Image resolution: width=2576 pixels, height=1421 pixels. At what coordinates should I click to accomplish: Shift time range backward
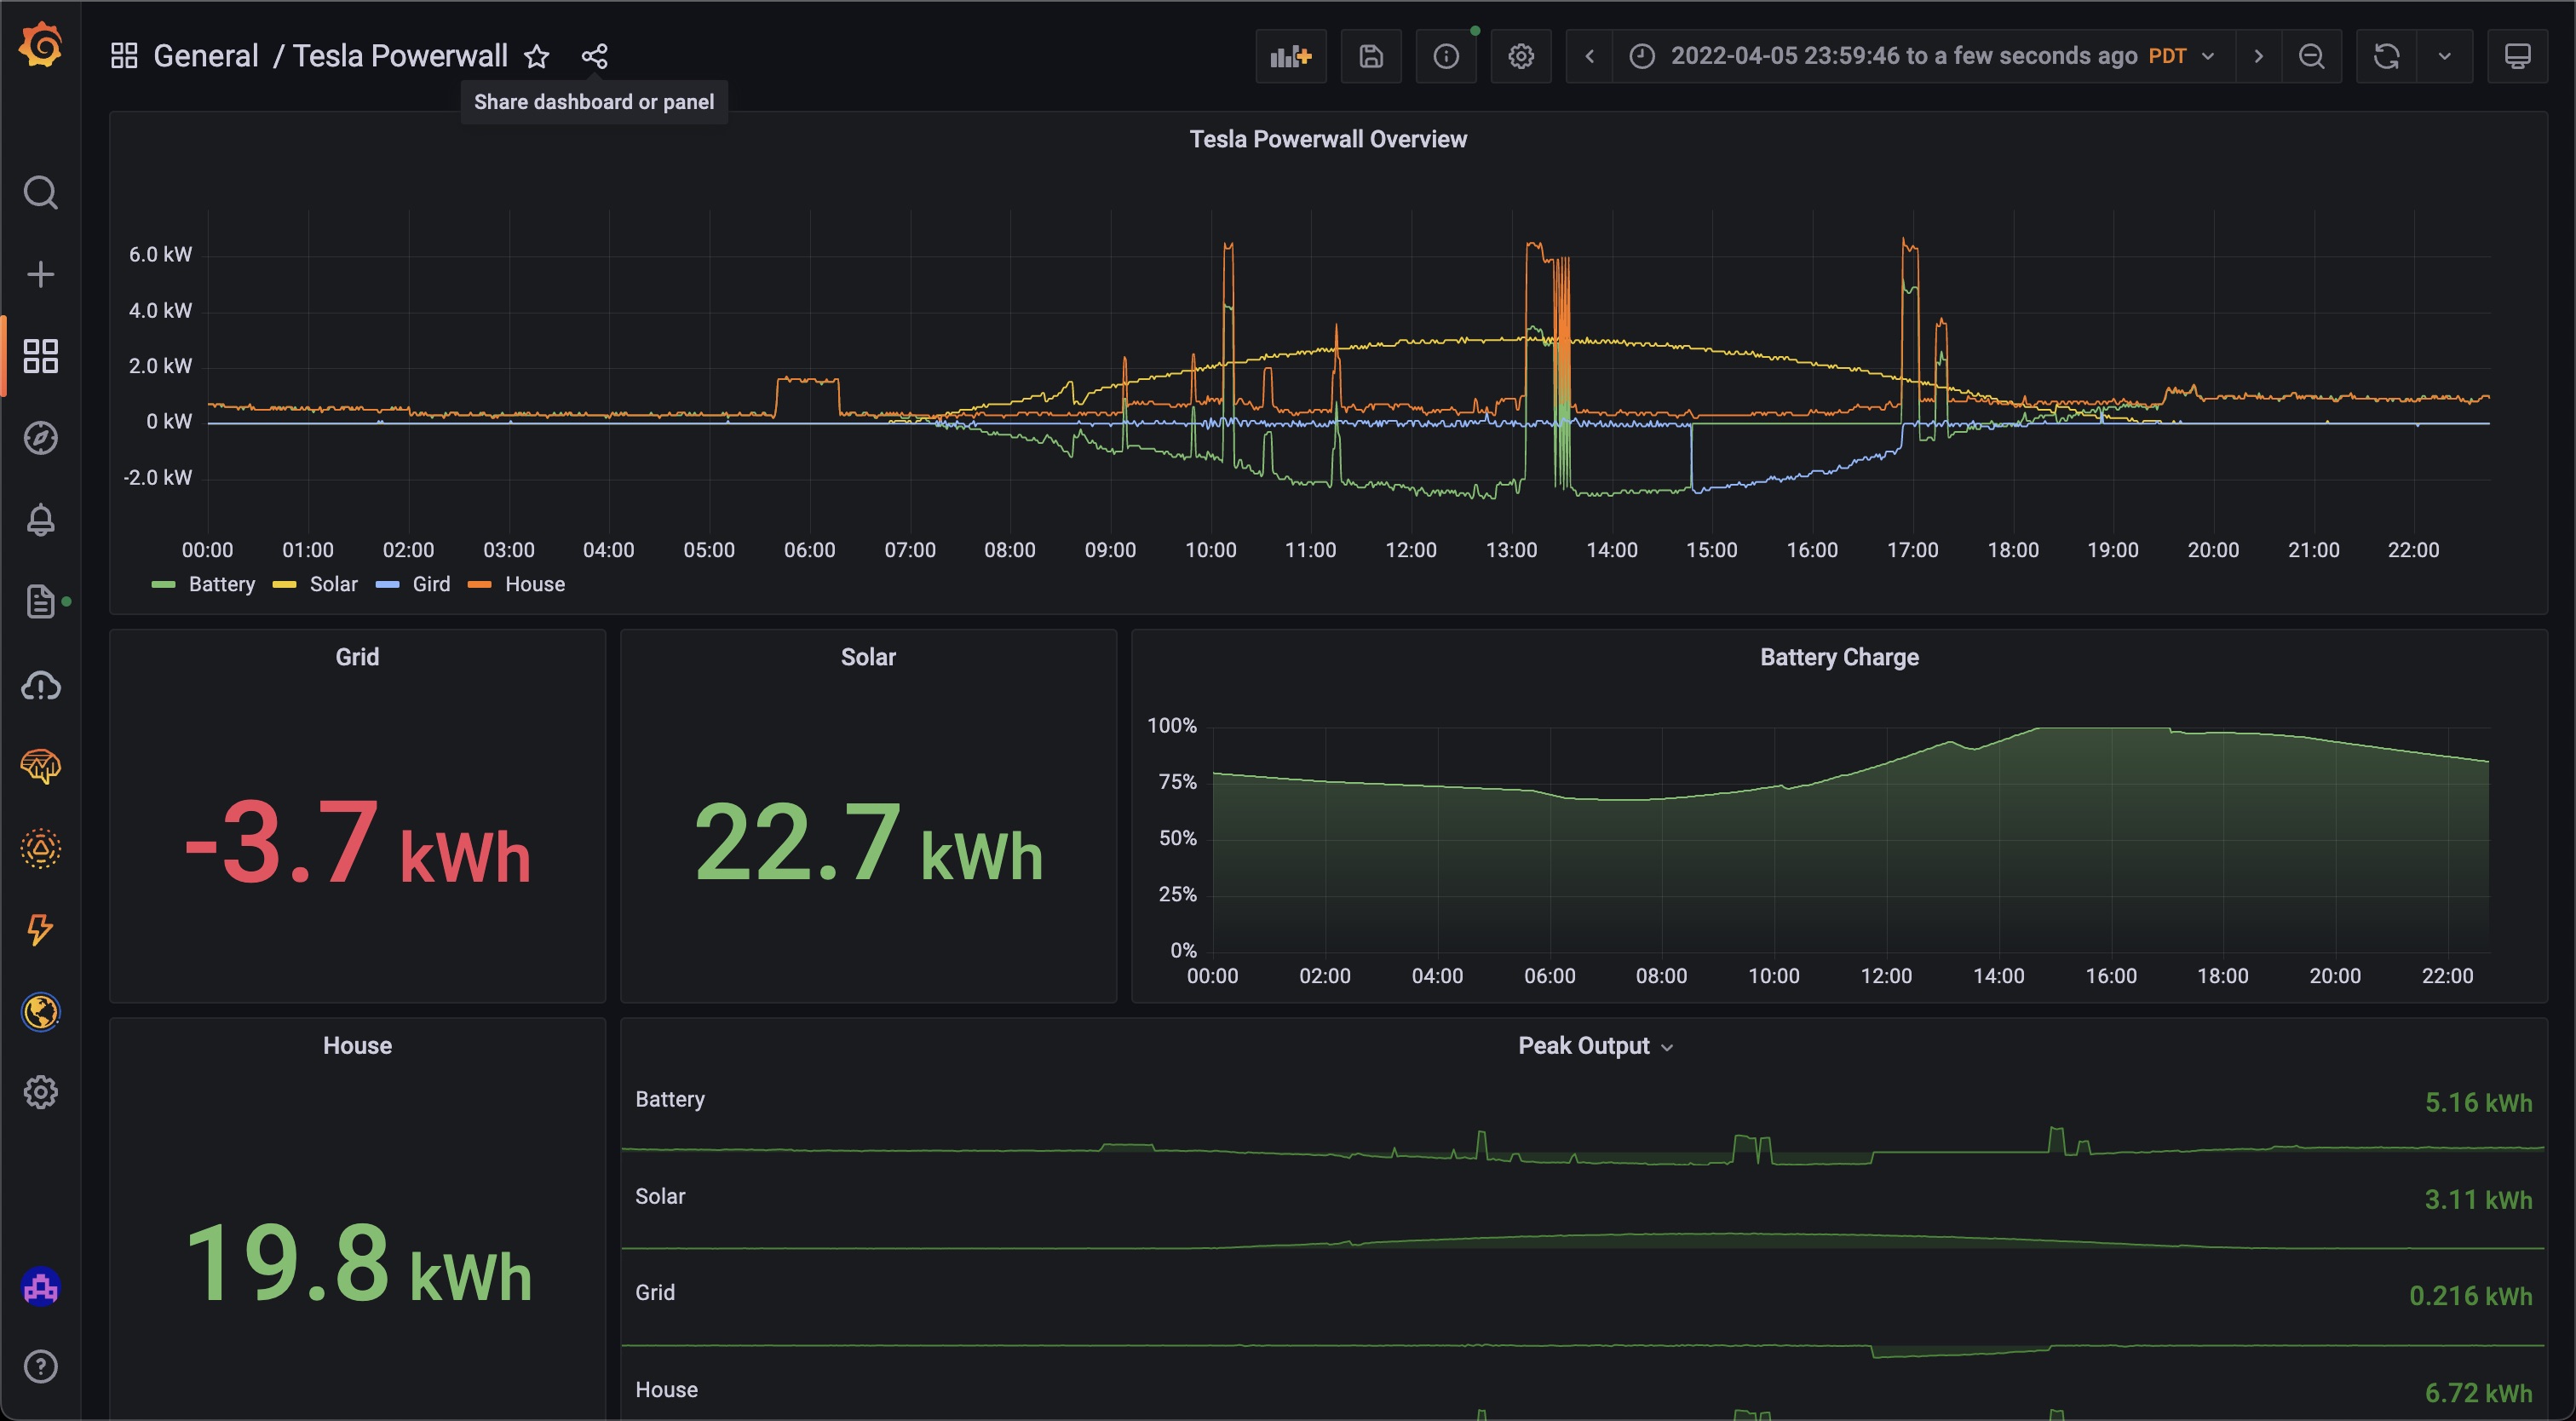(1589, 56)
